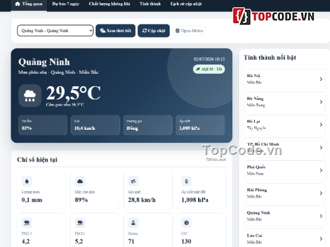The width and height of the screenshot is (330, 247).
Task: Click the Ozone flask icon
Action: coord(133,223)
